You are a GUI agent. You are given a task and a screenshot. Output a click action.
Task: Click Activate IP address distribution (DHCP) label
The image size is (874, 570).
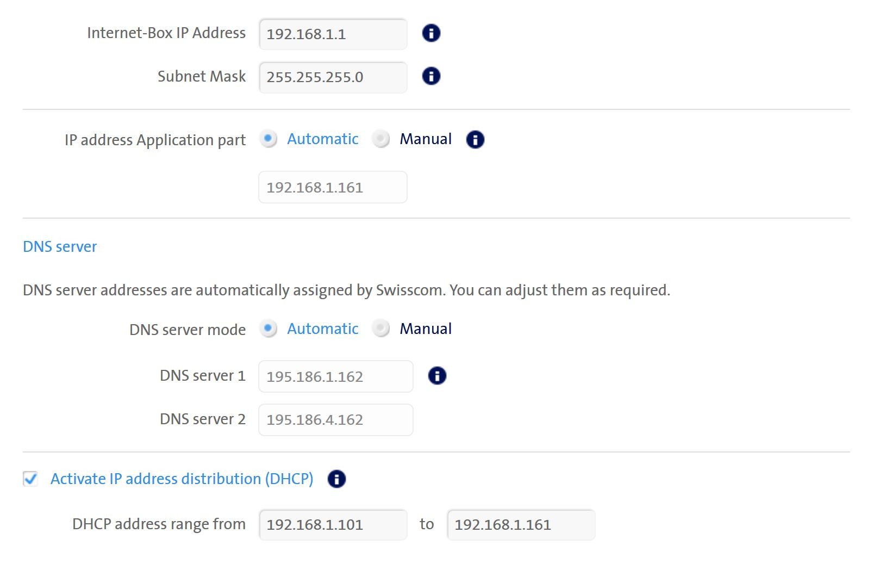(182, 479)
